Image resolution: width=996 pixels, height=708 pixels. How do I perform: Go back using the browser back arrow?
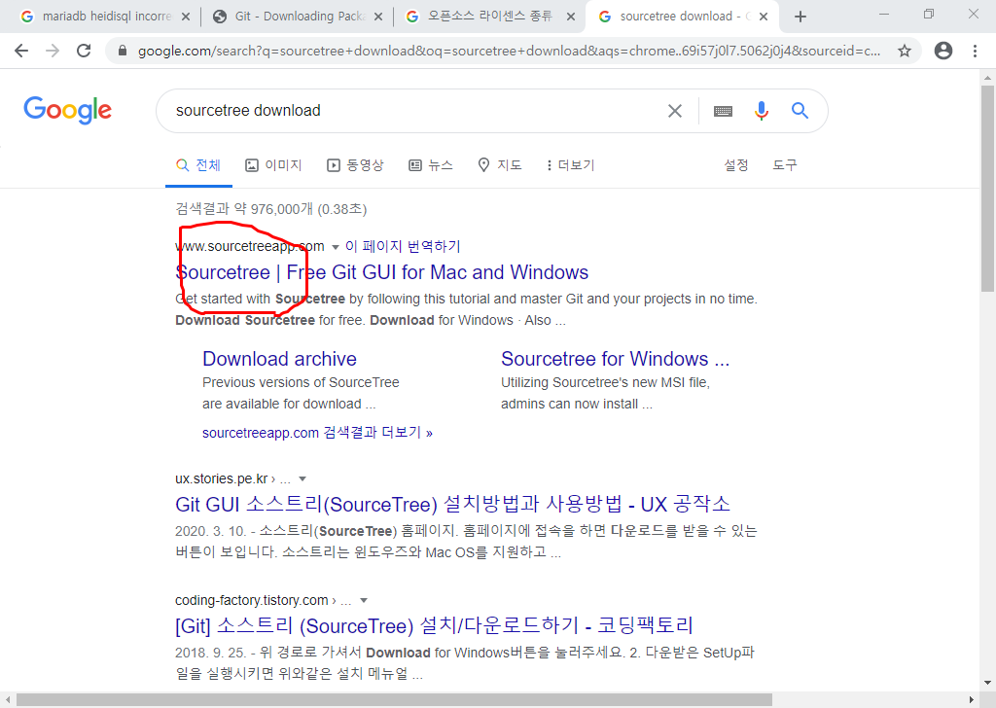(21, 51)
